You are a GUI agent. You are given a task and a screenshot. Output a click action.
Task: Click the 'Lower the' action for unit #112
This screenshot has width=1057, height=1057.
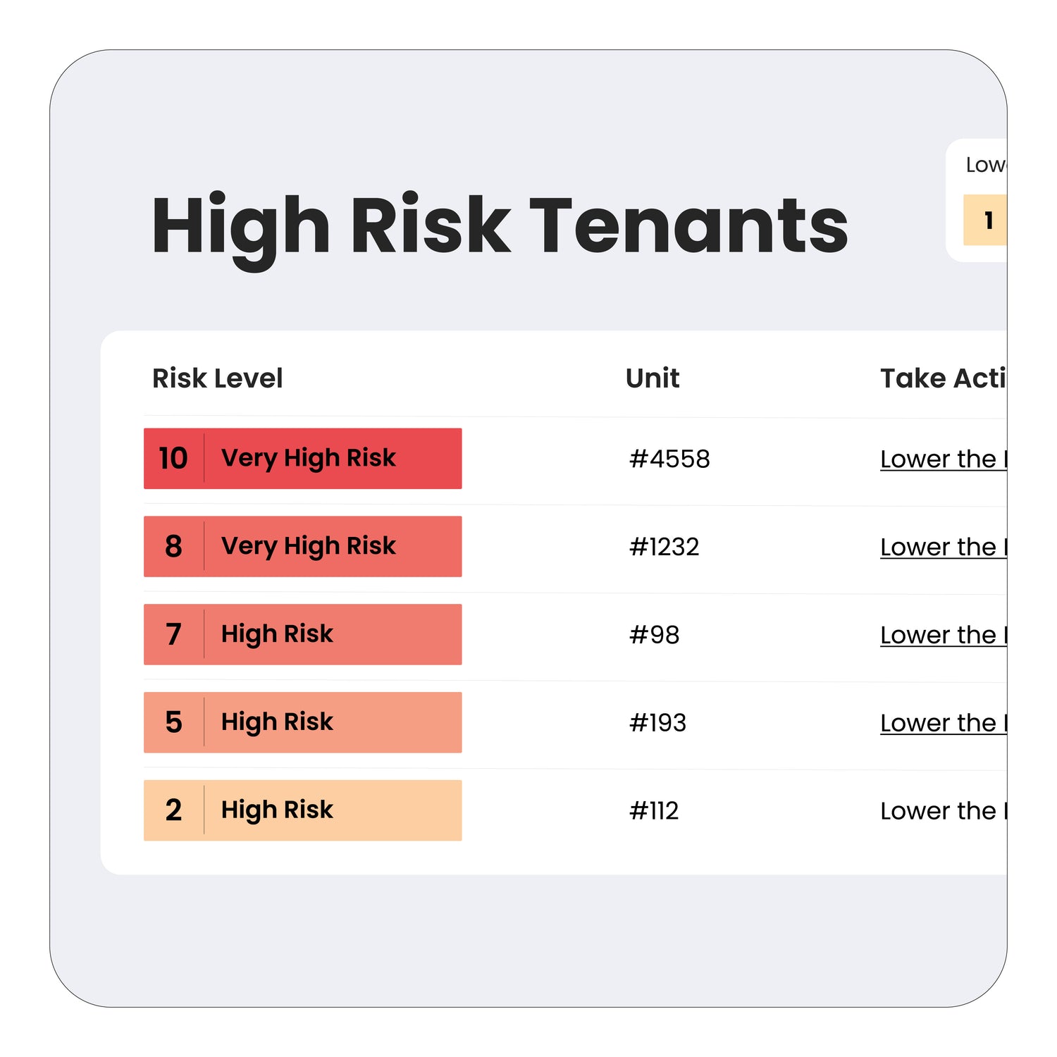point(943,811)
